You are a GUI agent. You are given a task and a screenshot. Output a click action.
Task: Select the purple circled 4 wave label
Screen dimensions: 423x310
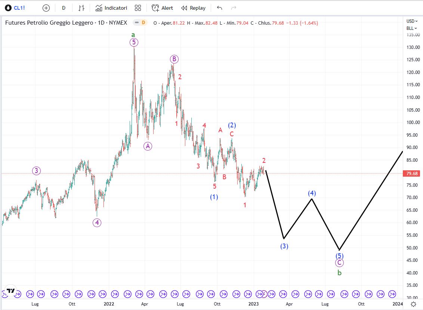pyautogui.click(x=97, y=223)
